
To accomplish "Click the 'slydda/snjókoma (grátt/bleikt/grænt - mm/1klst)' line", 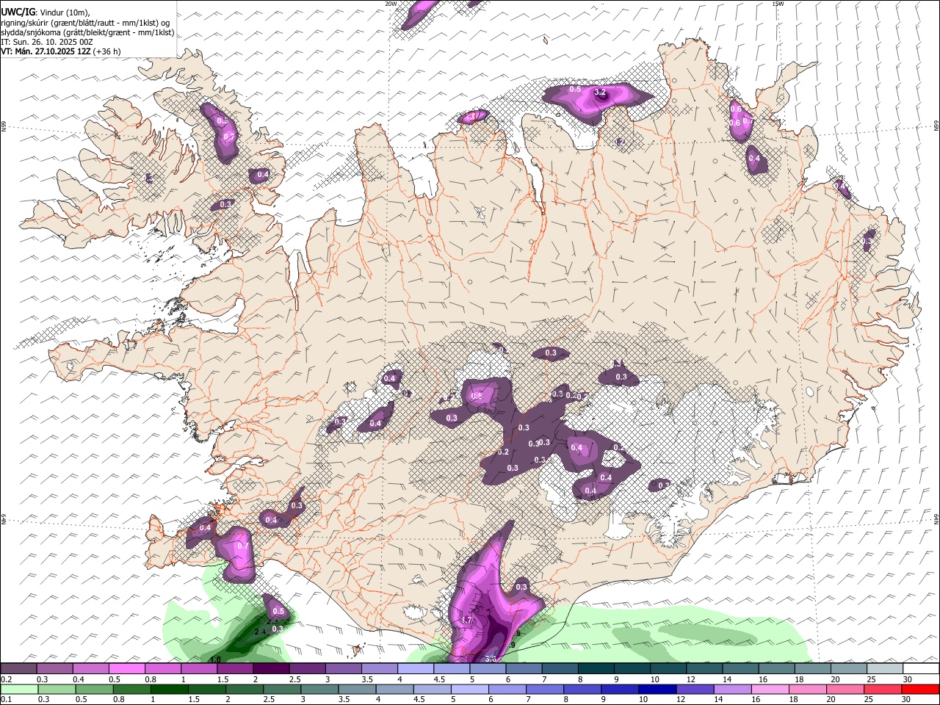I will pyautogui.click(x=87, y=32).
